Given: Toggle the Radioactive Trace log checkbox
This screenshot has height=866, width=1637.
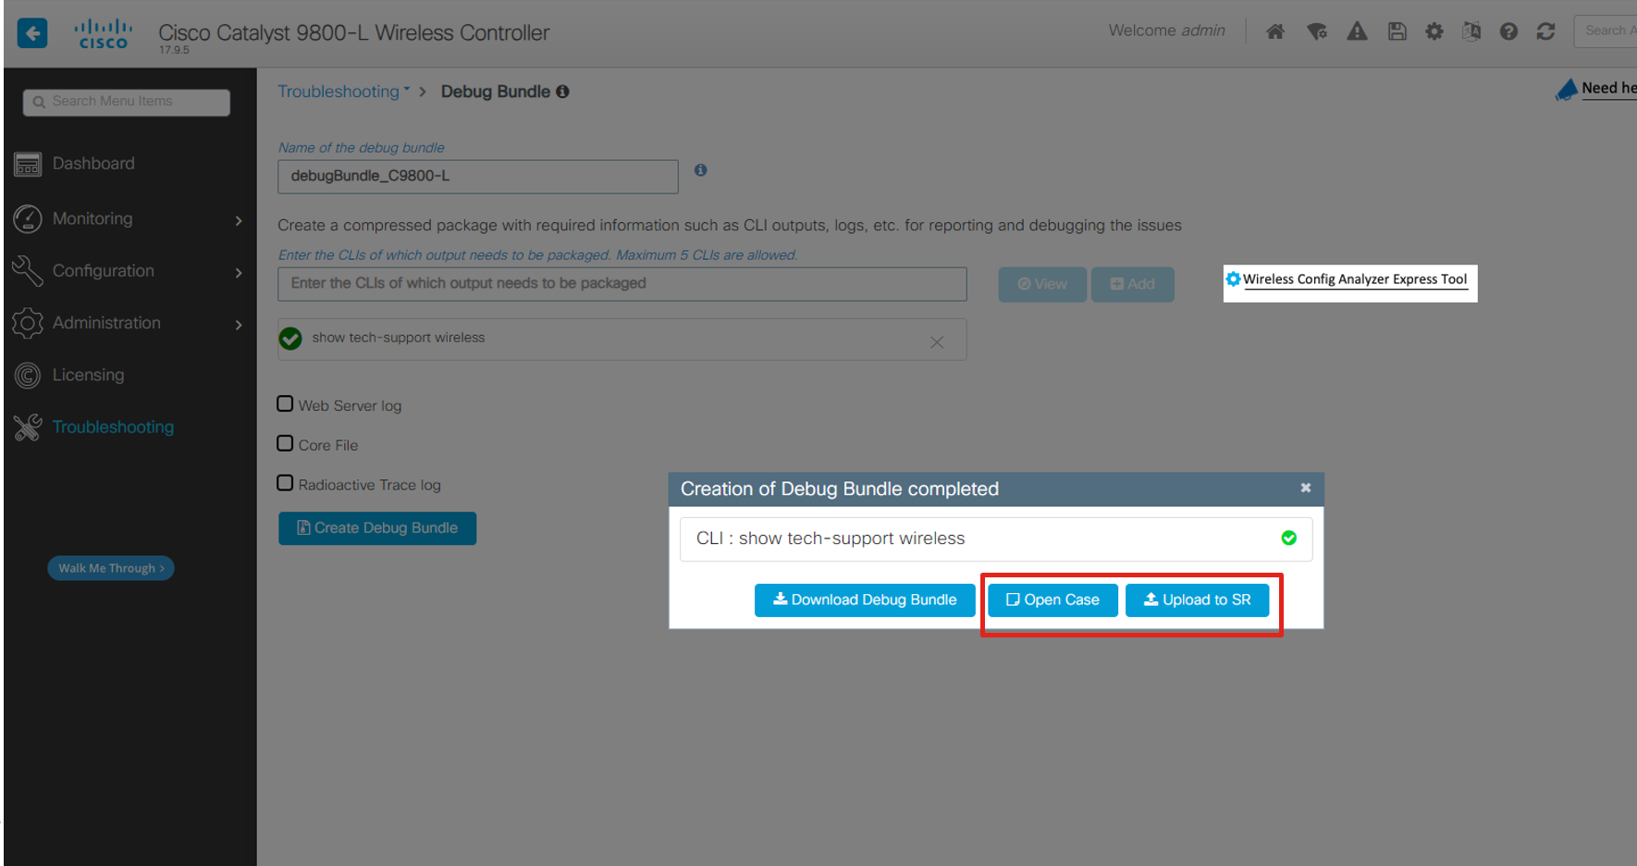Looking at the screenshot, I should [x=286, y=484].
